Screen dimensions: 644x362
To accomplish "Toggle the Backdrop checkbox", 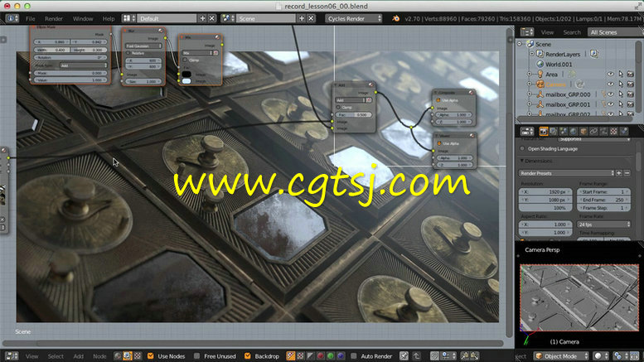I will click(247, 356).
